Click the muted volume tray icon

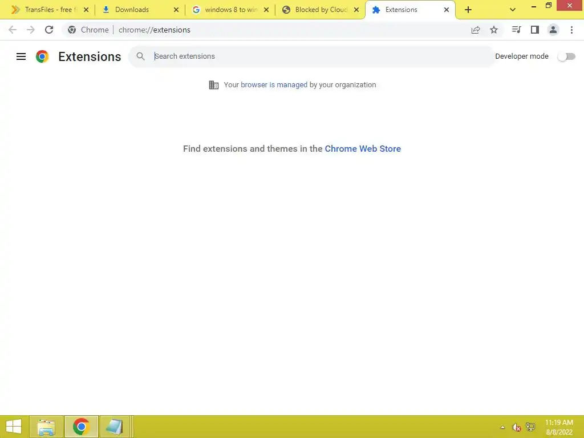pos(516,427)
